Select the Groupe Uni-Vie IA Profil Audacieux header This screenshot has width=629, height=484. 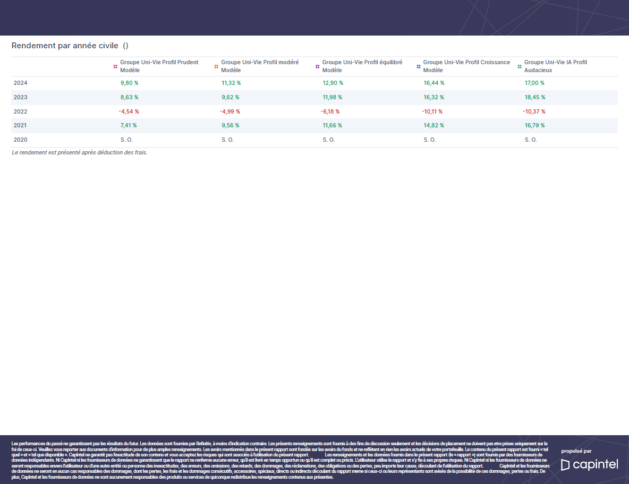click(556, 66)
